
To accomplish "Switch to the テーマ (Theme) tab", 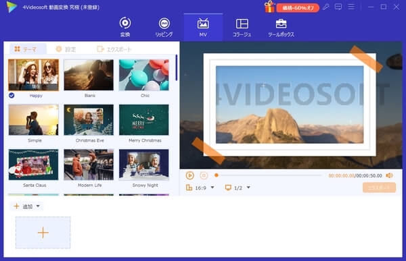I will pos(28,49).
